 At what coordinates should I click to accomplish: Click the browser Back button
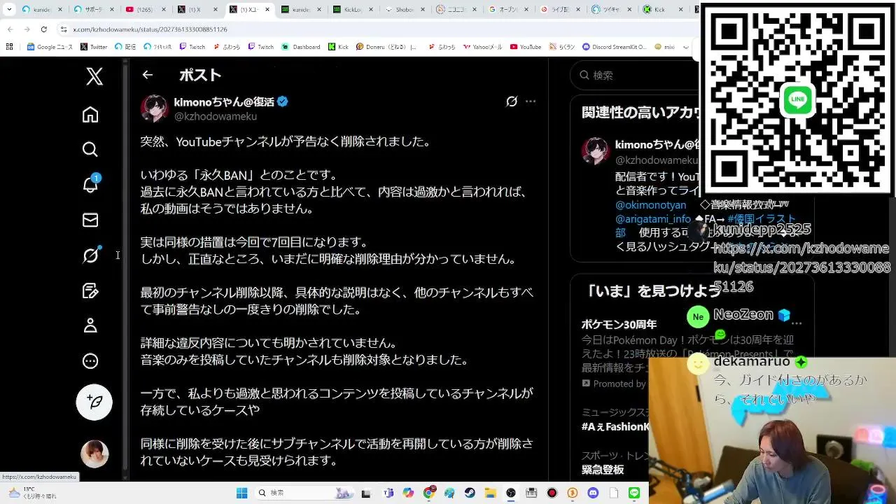10,29
